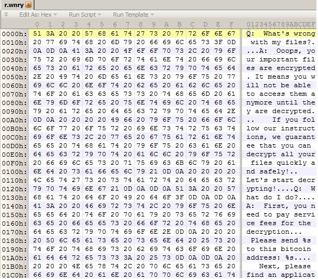Expand the Run Template dropdown

[134, 15]
